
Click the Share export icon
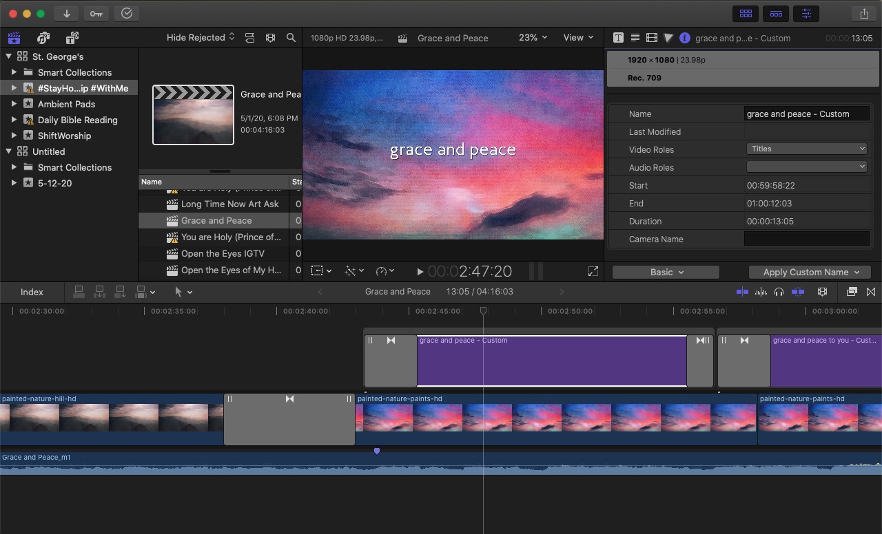point(864,13)
